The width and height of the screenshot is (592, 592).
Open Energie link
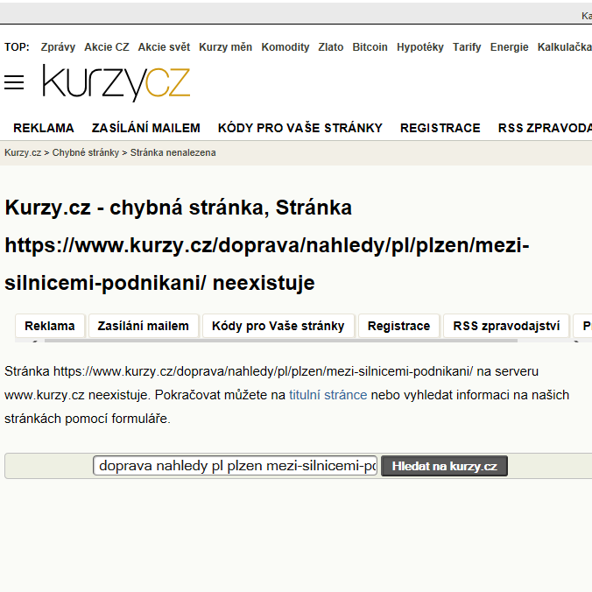tap(509, 47)
